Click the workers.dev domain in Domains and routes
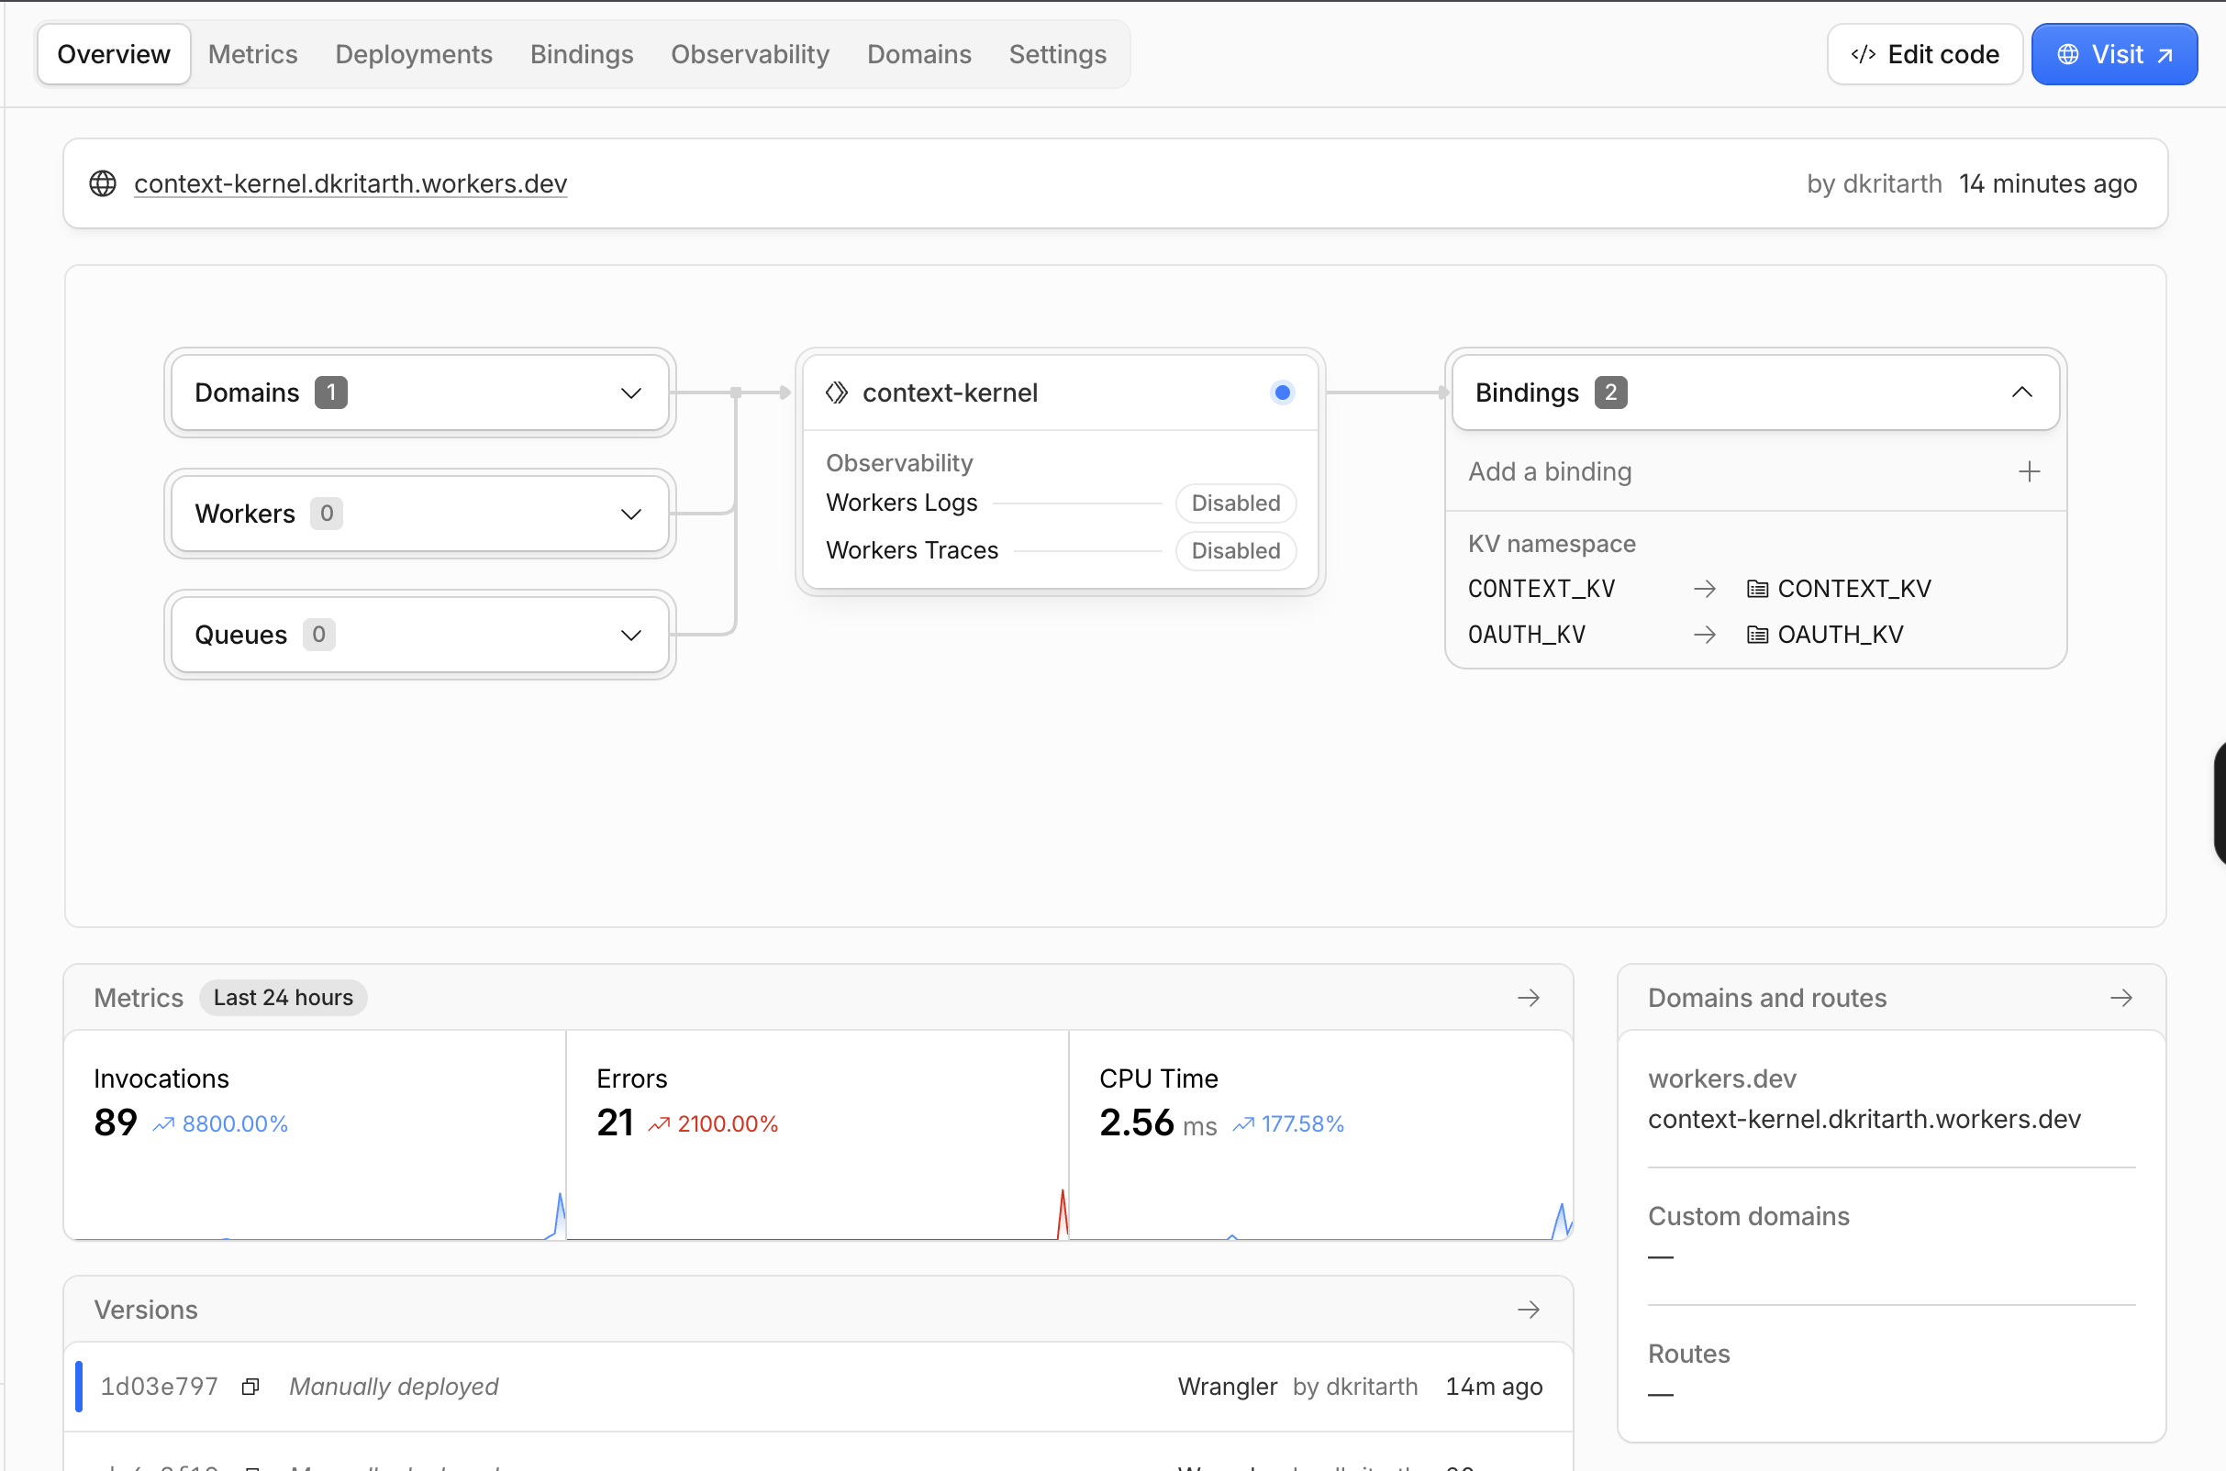 (1864, 1119)
